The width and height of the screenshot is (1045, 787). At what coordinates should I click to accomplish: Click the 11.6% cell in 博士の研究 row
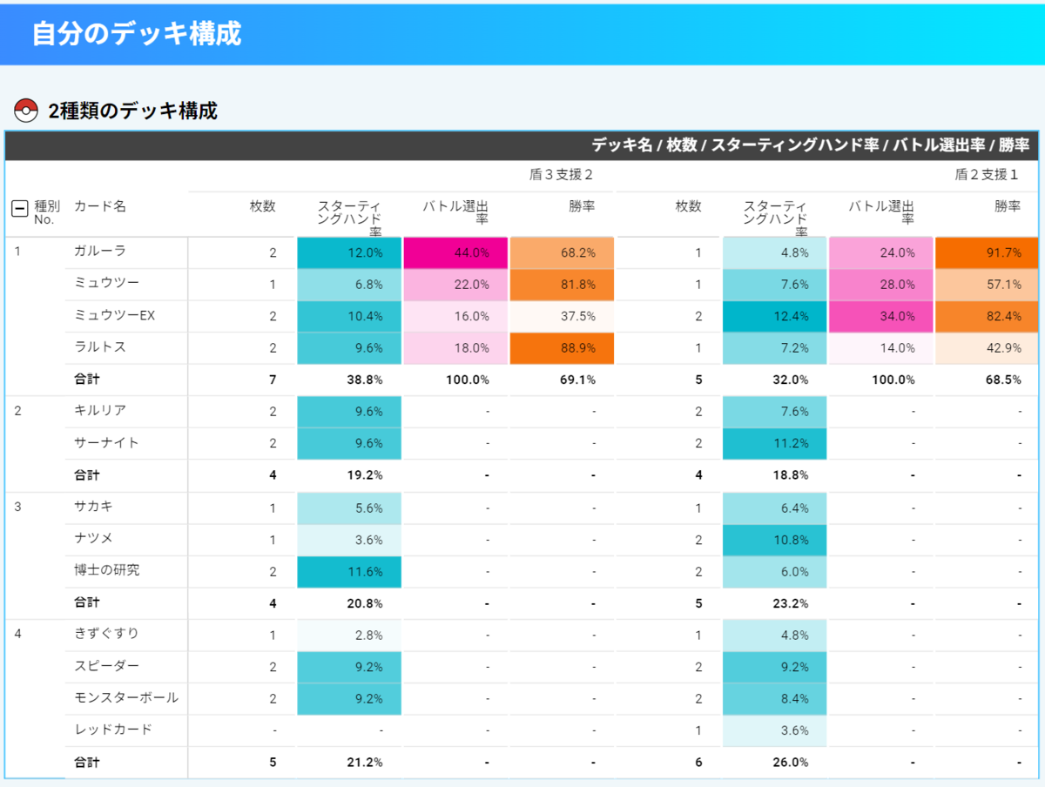(349, 572)
